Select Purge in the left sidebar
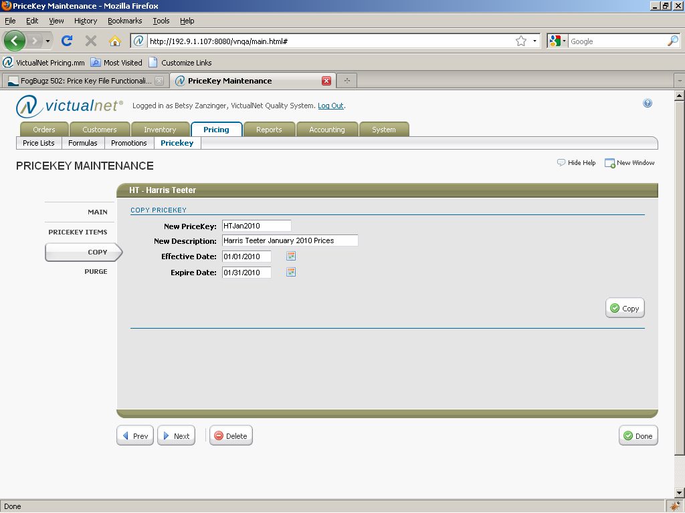 point(96,272)
